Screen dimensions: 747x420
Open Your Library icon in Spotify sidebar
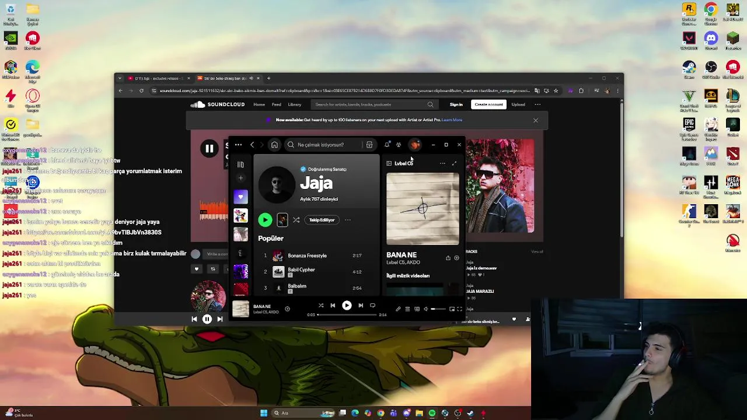(x=240, y=164)
